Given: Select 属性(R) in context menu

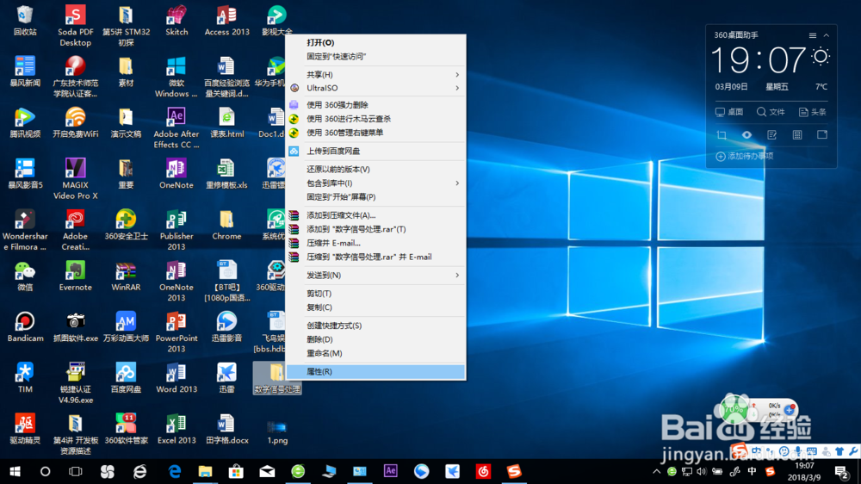Looking at the screenshot, I should 375,371.
